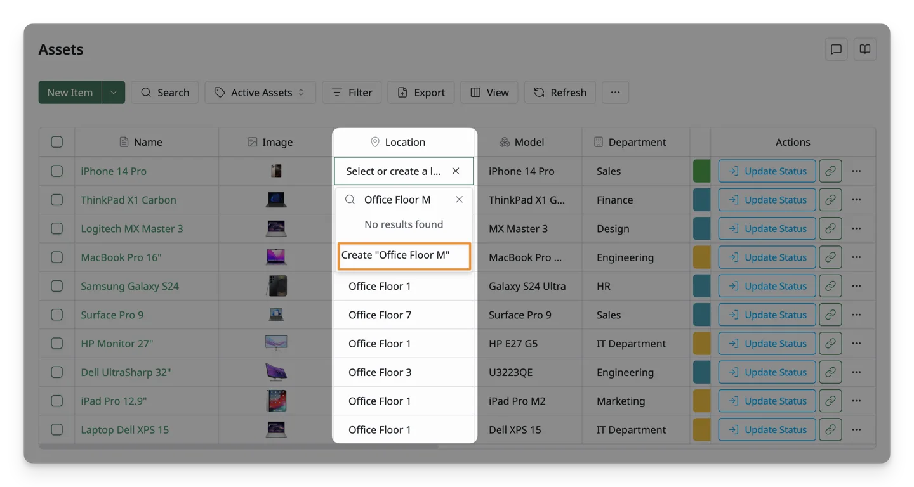Update Status for Surface Pro 9
The image size is (914, 487).
(x=767, y=315)
